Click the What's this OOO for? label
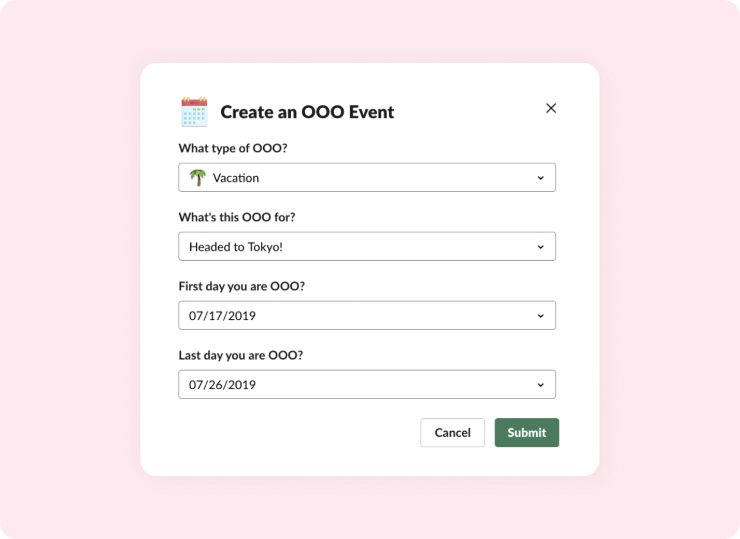 [x=237, y=217]
